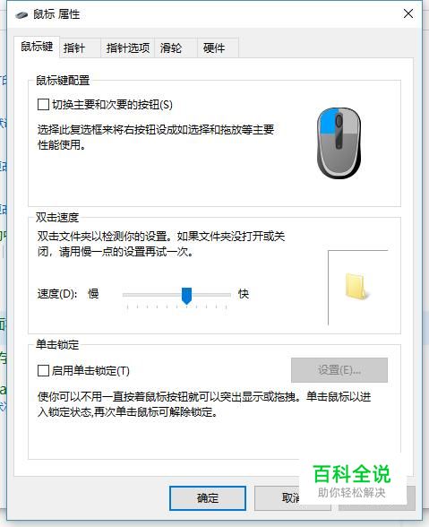Select the 鼠标键 tab

pyautogui.click(x=37, y=47)
